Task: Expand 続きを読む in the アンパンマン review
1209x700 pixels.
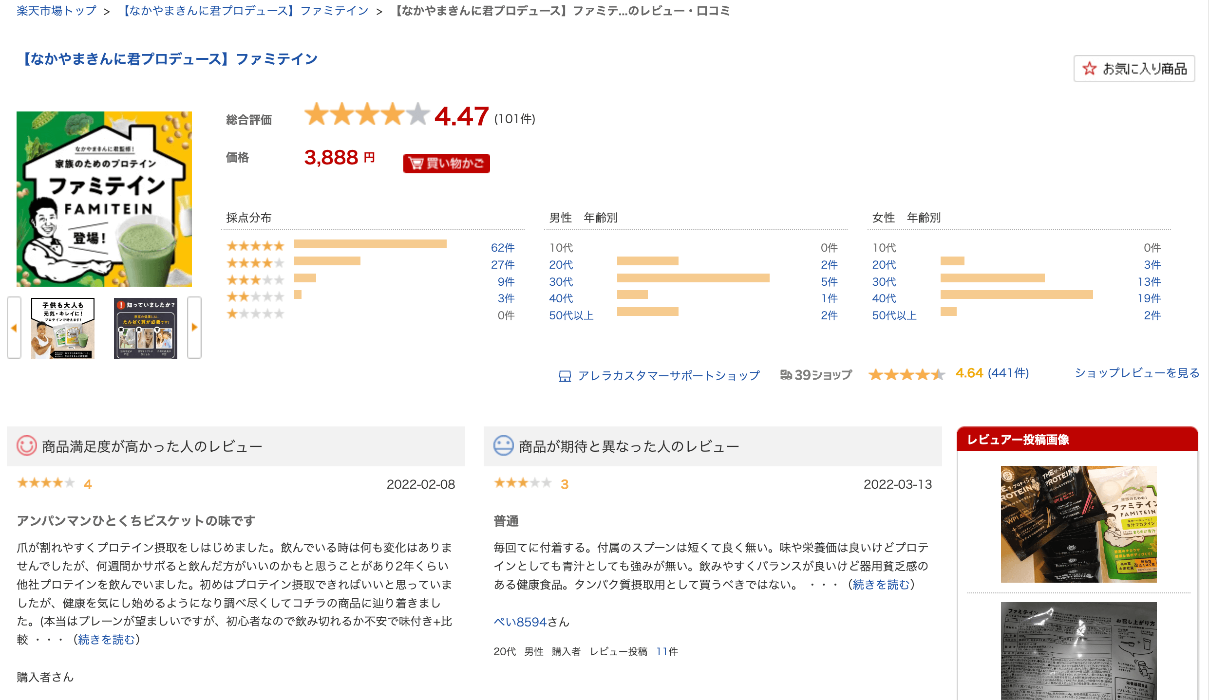Action: 106,640
